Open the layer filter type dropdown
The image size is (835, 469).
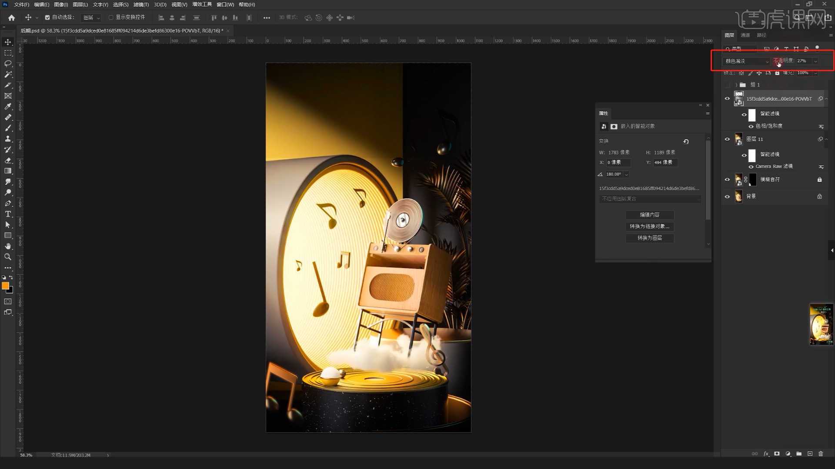(x=741, y=49)
